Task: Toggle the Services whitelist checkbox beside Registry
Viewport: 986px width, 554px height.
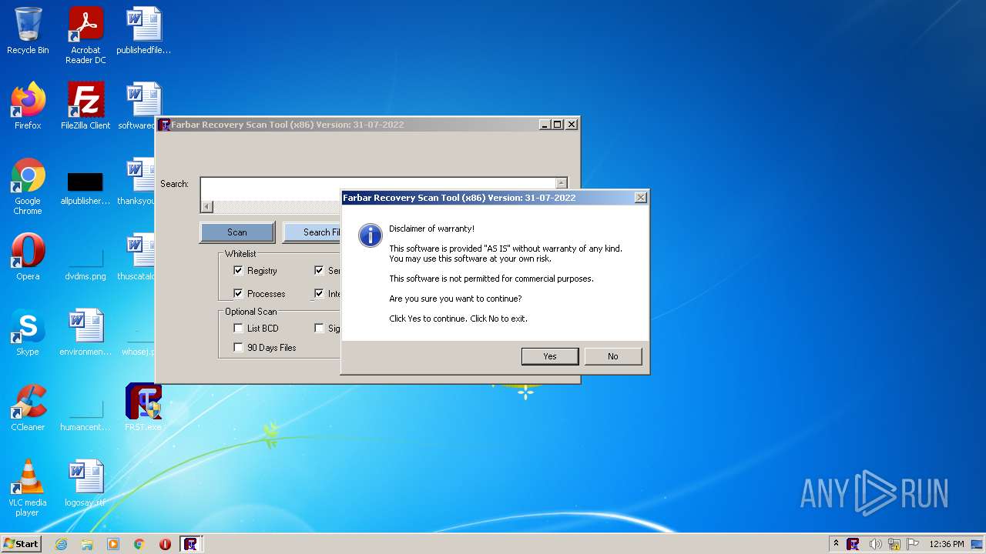Action: (319, 271)
